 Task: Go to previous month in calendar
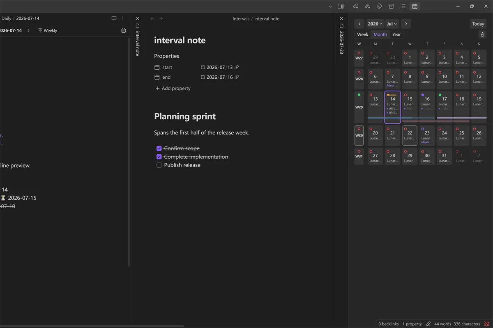pos(359,24)
